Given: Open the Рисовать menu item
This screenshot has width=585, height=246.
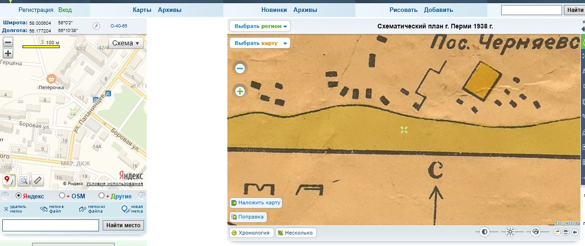Looking at the screenshot, I should coord(403,10).
